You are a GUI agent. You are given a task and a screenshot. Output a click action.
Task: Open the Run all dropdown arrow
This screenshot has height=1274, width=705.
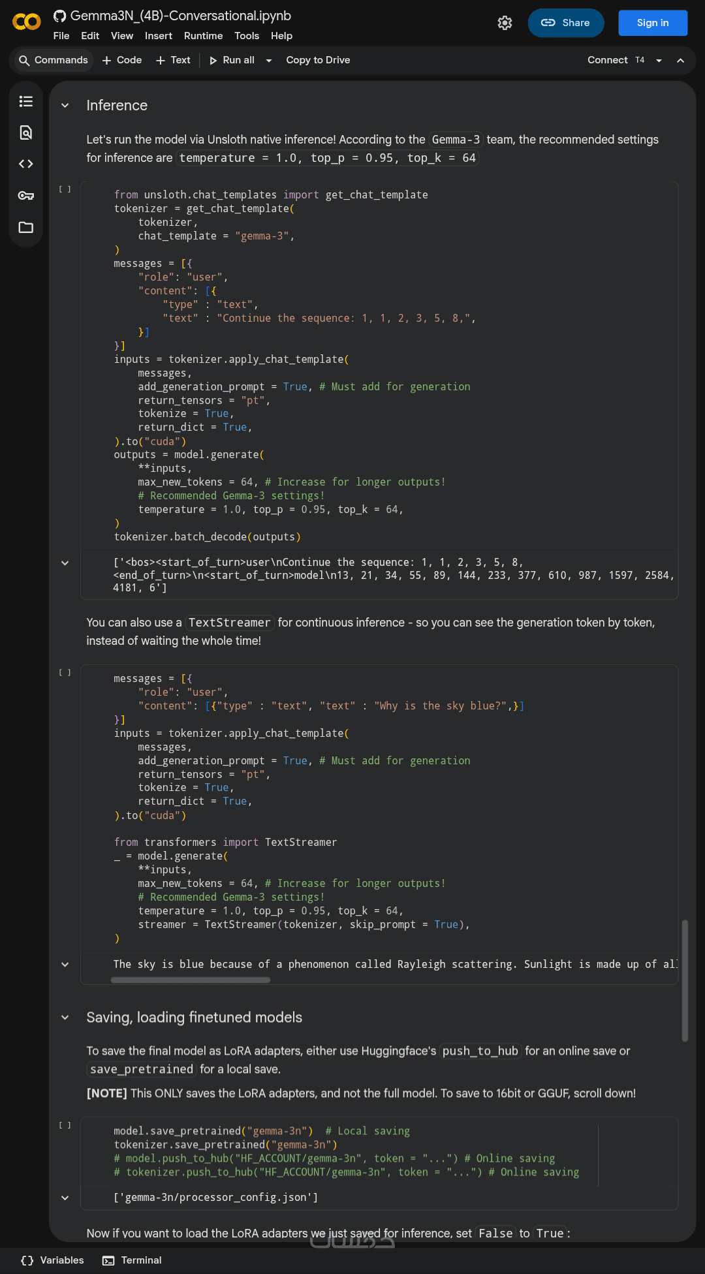point(268,61)
